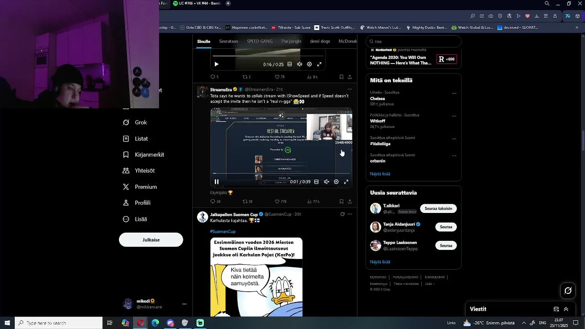This screenshot has width=585, height=329.
Task: Follow Teppo Laaksonen
Action: (446, 245)
